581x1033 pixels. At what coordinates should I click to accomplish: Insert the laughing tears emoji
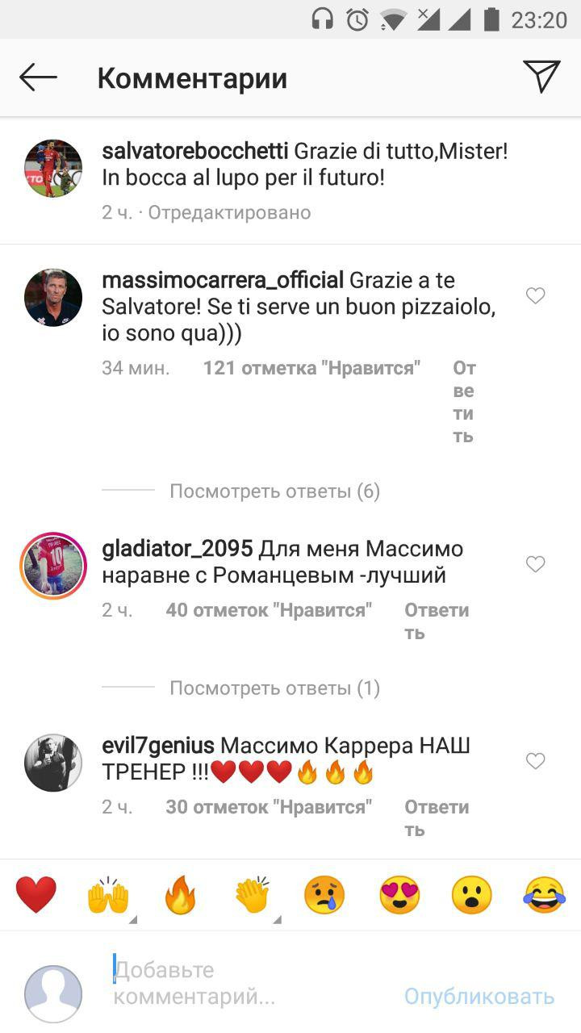[x=545, y=895]
